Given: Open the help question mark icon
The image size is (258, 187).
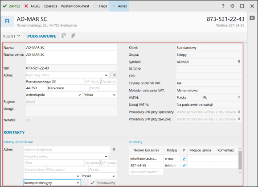Looking at the screenshot, I should tap(223, 6).
